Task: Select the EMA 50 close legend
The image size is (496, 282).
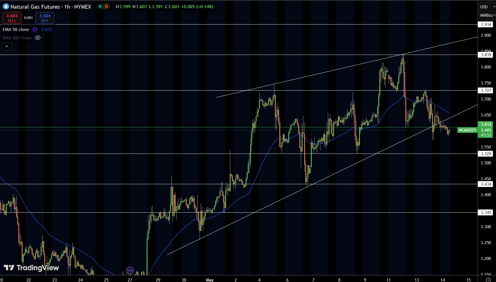Action: tap(16, 30)
